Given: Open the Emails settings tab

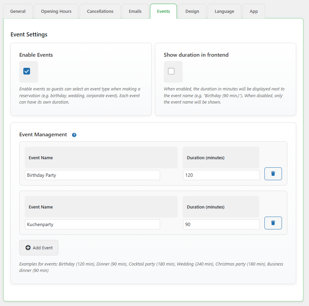Looking at the screenshot, I should (x=135, y=11).
